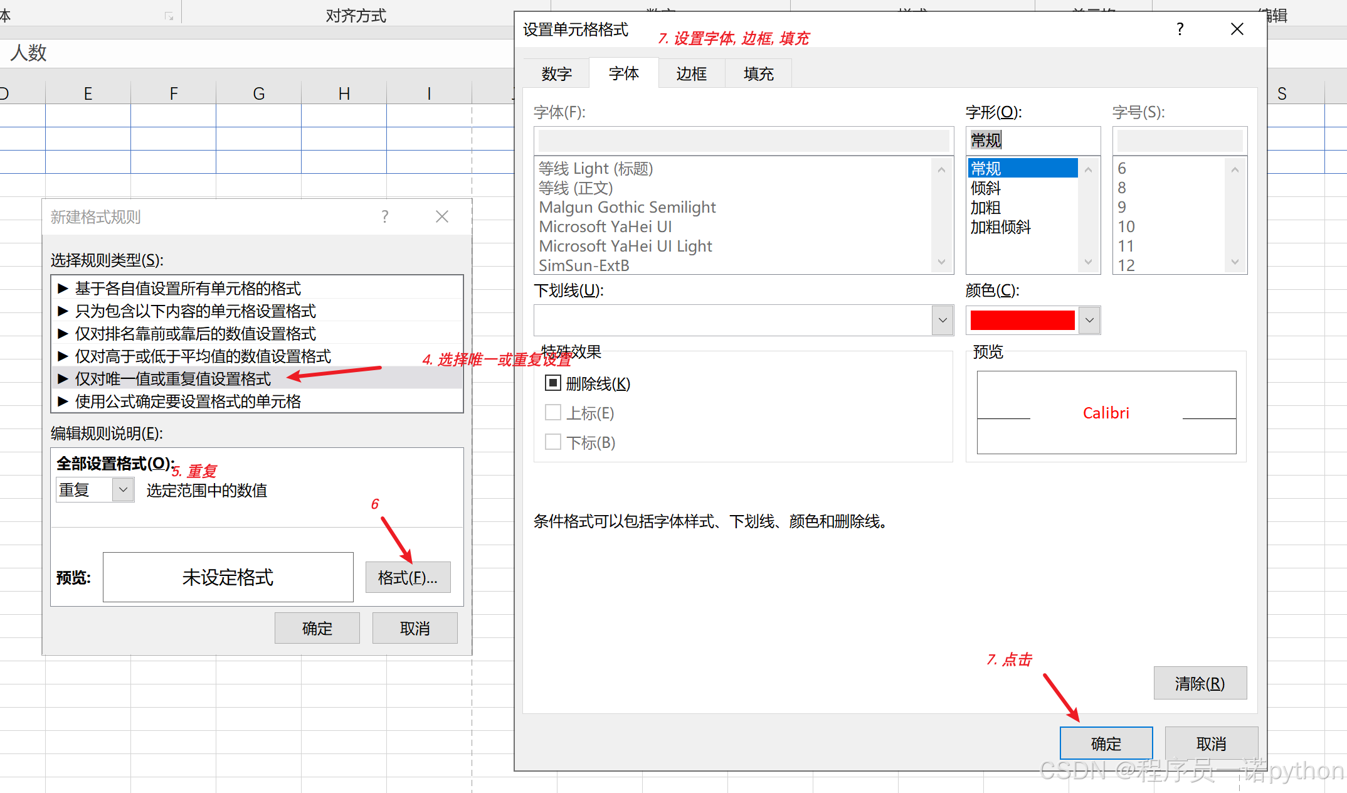The image size is (1347, 793).
Task: Click the font size list scroll-down arrow
Action: click(1235, 262)
